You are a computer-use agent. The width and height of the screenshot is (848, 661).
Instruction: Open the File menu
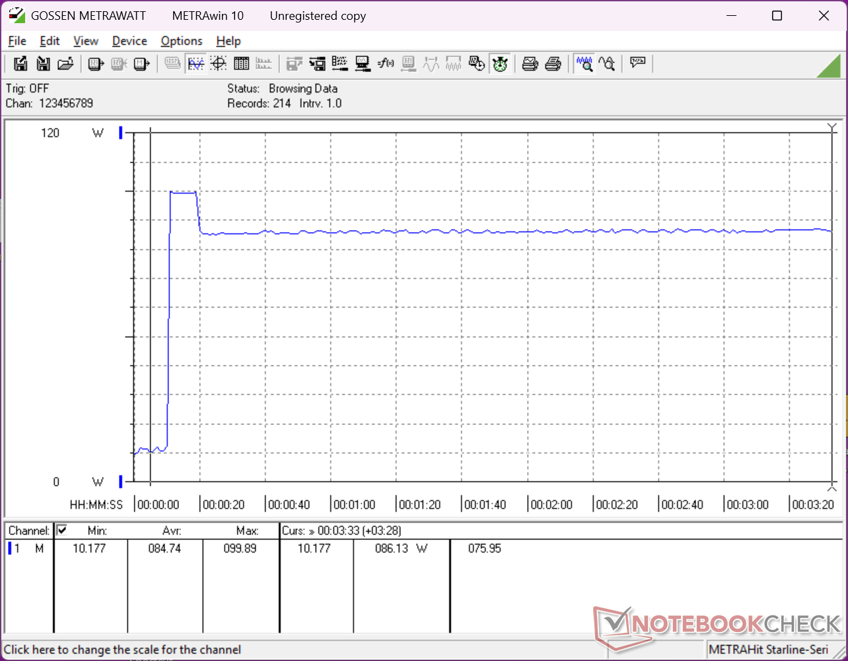[x=17, y=41]
